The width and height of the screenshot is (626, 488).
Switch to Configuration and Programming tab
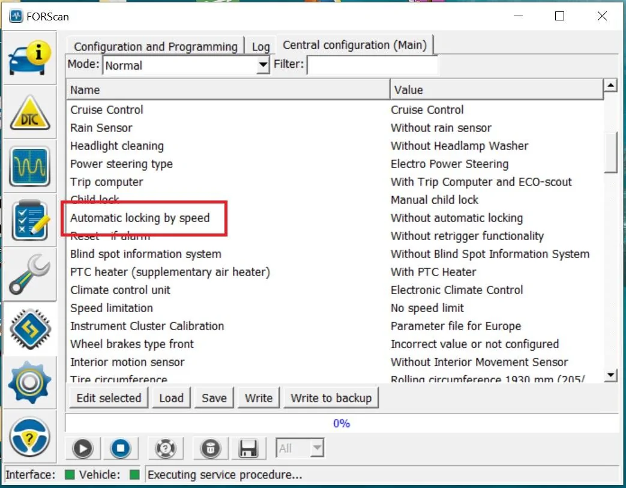click(155, 46)
